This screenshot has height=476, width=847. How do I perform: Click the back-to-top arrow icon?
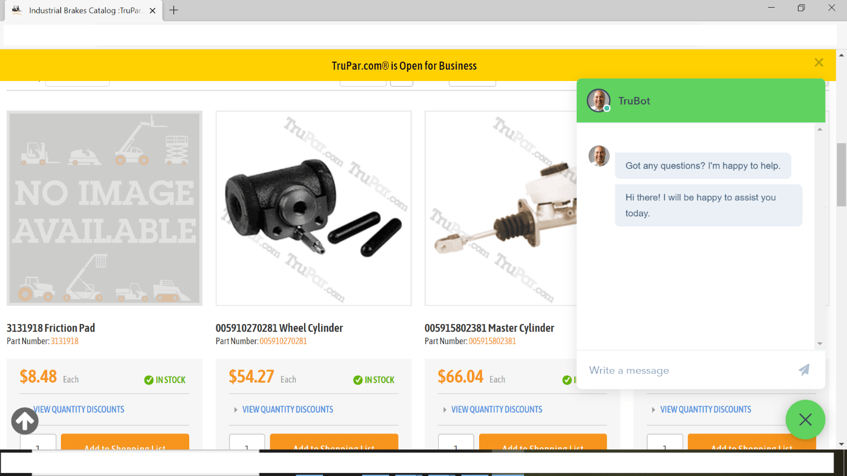[25, 421]
